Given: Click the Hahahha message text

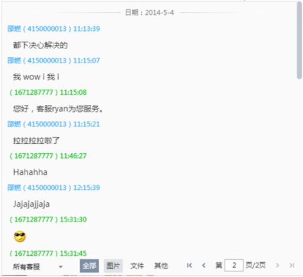Looking at the screenshot, I should [x=31, y=172].
